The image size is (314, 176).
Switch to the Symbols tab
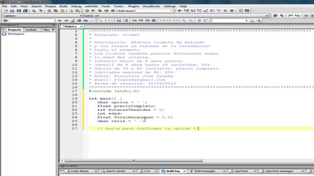(x=31, y=30)
